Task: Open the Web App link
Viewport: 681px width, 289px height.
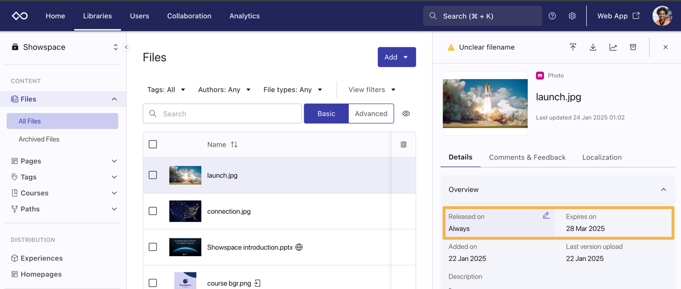Action: (619, 16)
